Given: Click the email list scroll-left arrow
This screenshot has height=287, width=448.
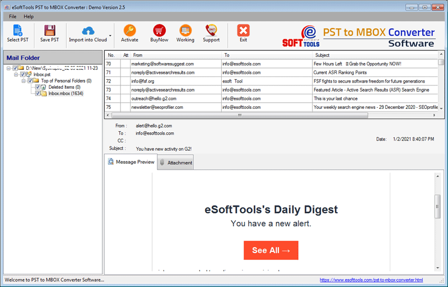Looking at the screenshot, I should pos(108,115).
